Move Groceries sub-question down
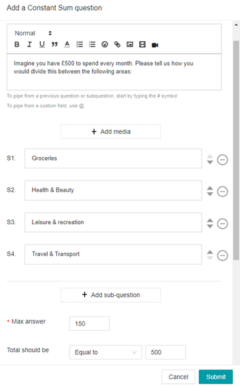This screenshot has height=388, width=240. pyautogui.click(x=210, y=162)
